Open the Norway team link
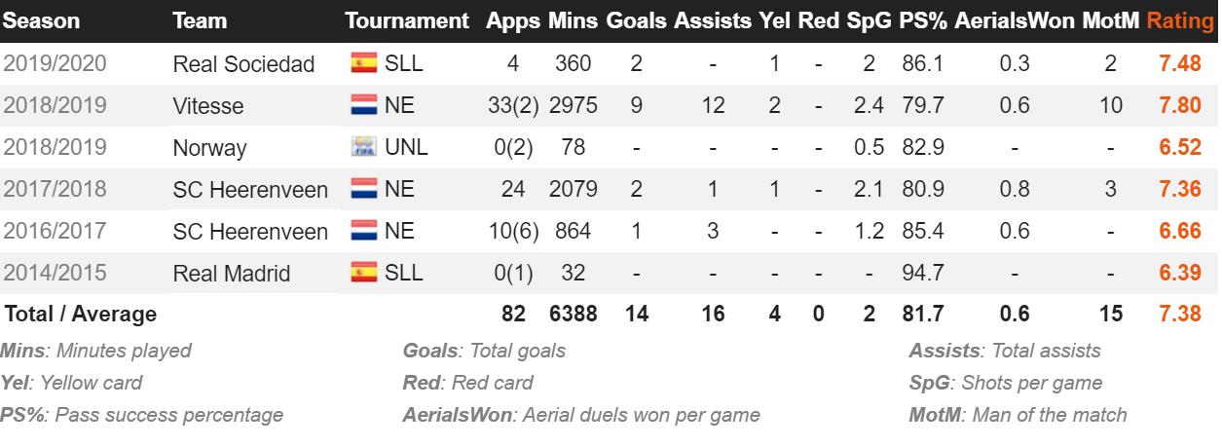 (209, 148)
